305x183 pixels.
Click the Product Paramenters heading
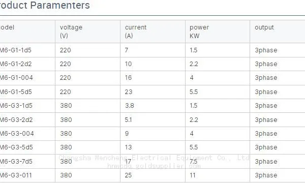click(45, 5)
